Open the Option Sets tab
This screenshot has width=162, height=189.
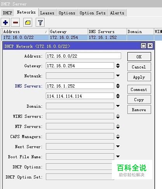tap(92, 13)
